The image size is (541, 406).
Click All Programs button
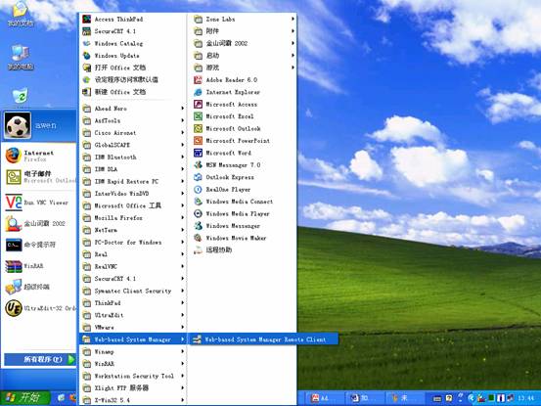coord(40,359)
